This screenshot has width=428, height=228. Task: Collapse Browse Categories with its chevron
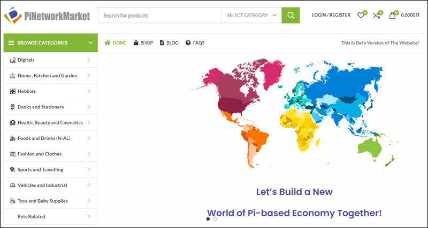point(90,43)
